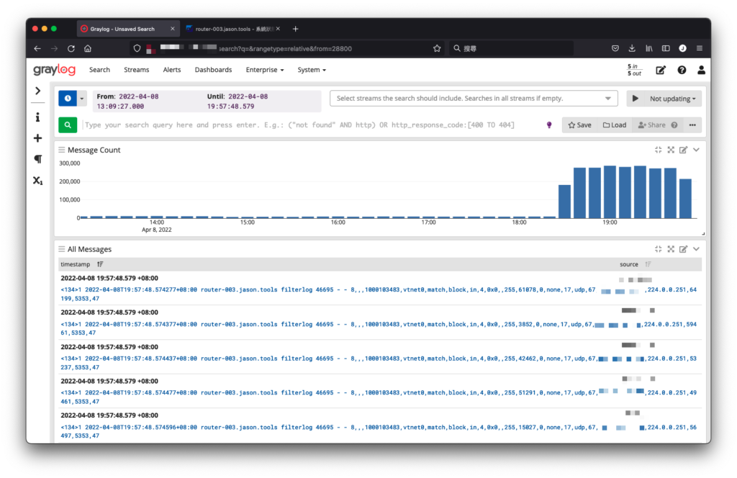Open a new browser tab
Viewport: 737px width, 478px height.
pos(295,29)
